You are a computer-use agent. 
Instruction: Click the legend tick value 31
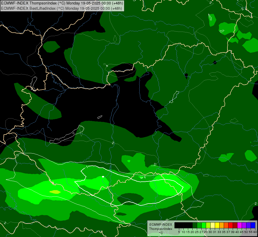point(215,232)
